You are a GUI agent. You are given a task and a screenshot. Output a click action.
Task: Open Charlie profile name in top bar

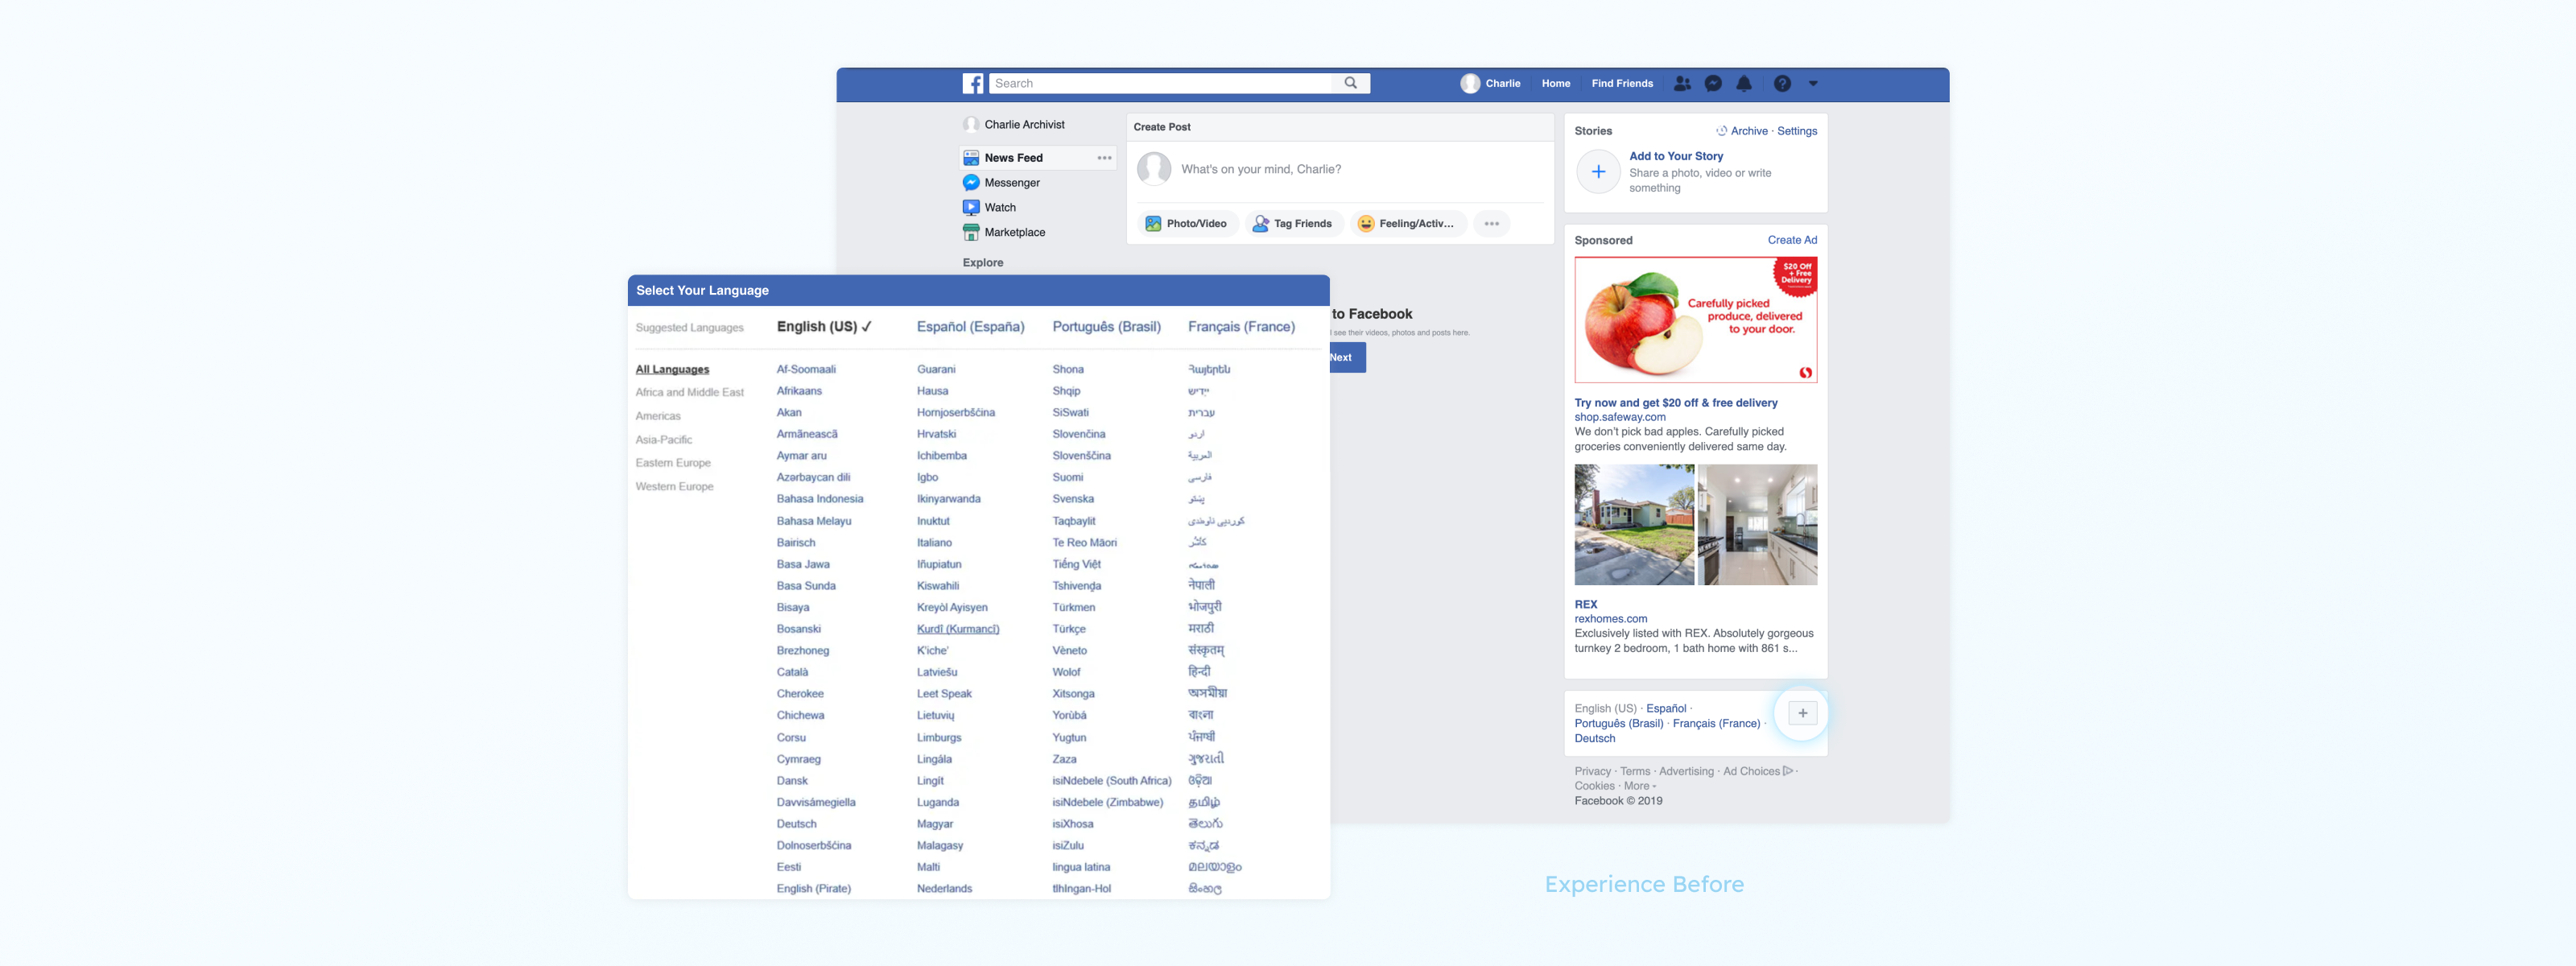point(1502,84)
